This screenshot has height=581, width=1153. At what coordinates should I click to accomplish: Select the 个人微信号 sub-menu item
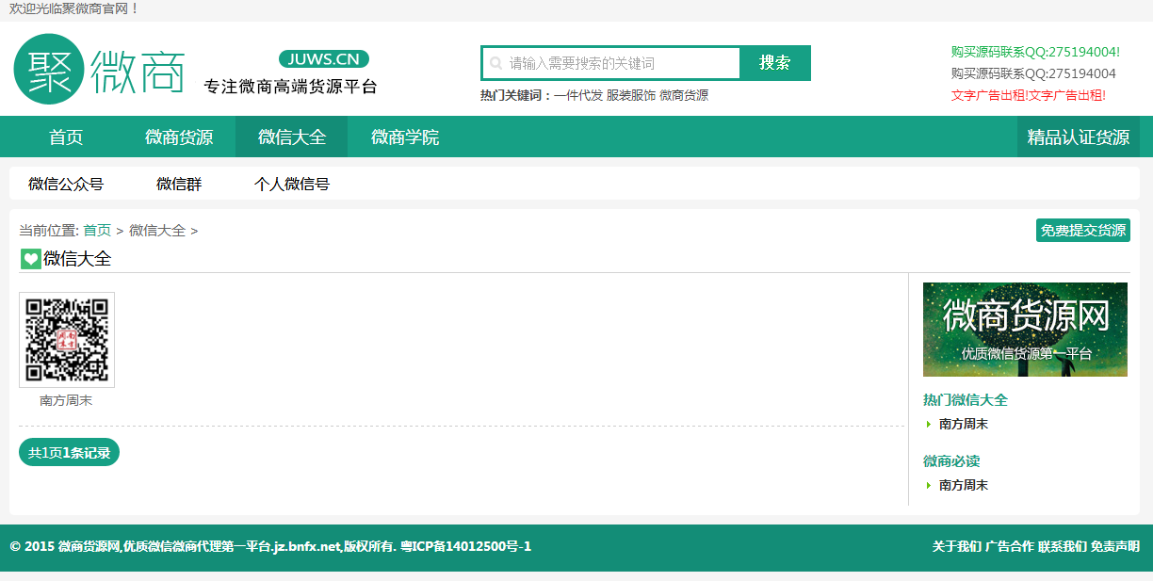click(x=292, y=185)
